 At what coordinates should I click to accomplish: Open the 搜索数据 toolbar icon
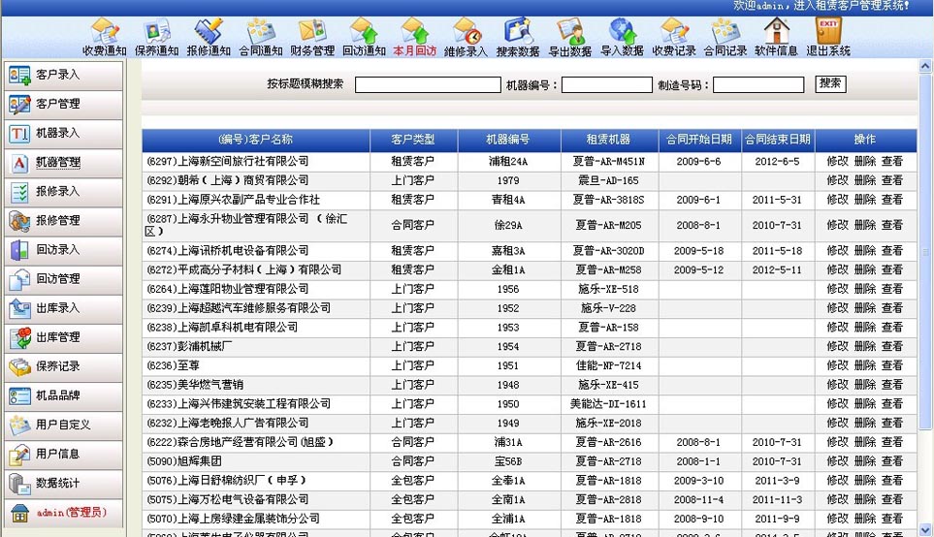(518, 37)
